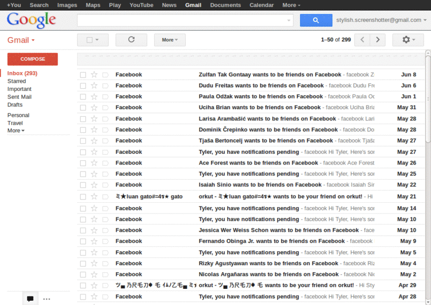Viewport: 431px width, 305px height.
Task: Star the Nicolas Argañaras email
Action: 94,274
